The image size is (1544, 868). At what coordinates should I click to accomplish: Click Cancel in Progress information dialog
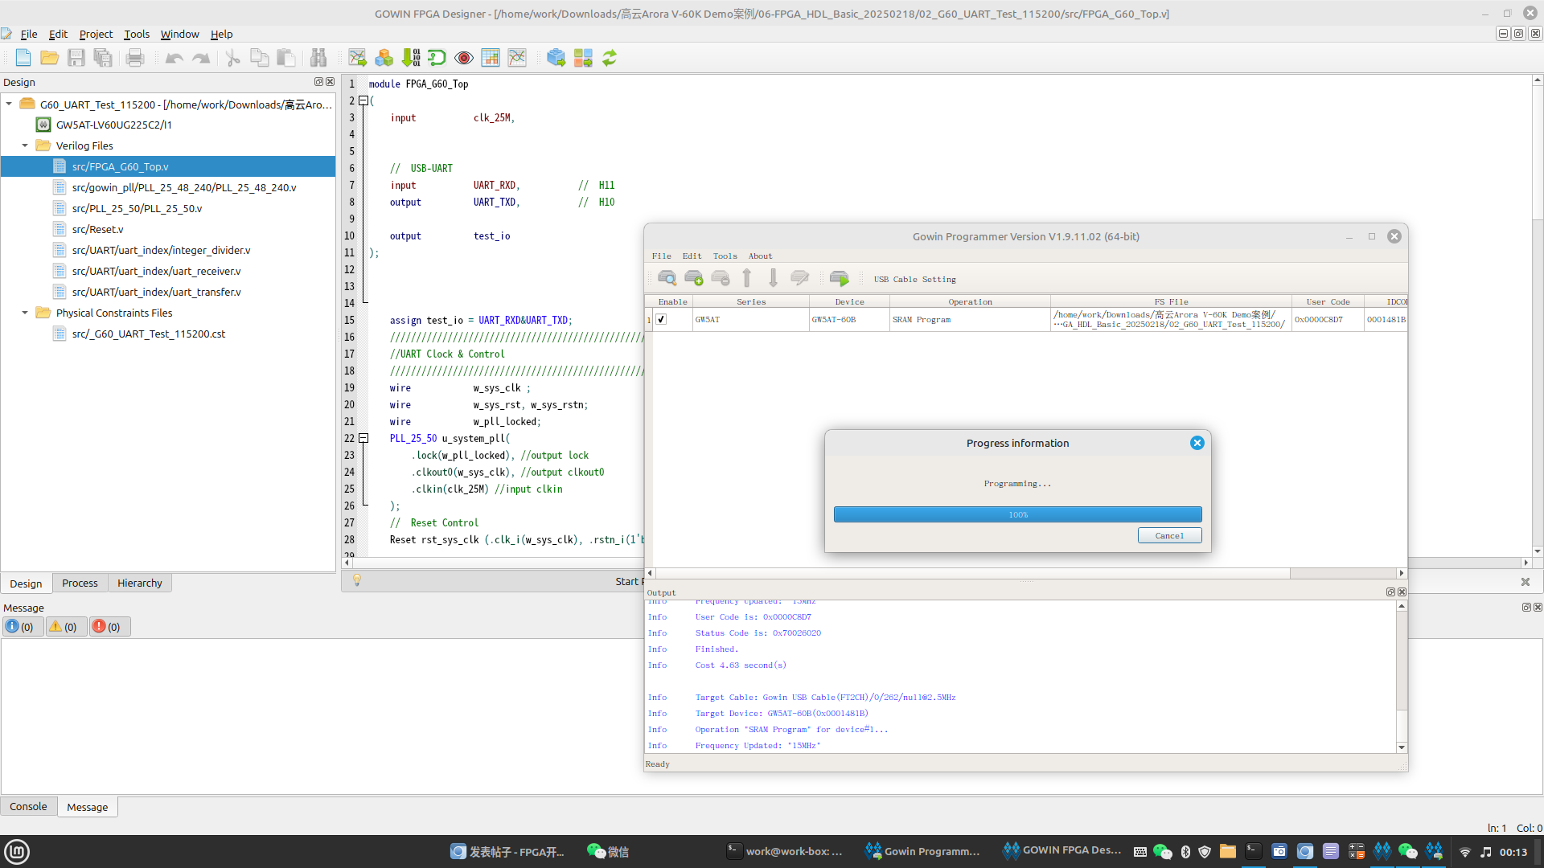(1169, 535)
